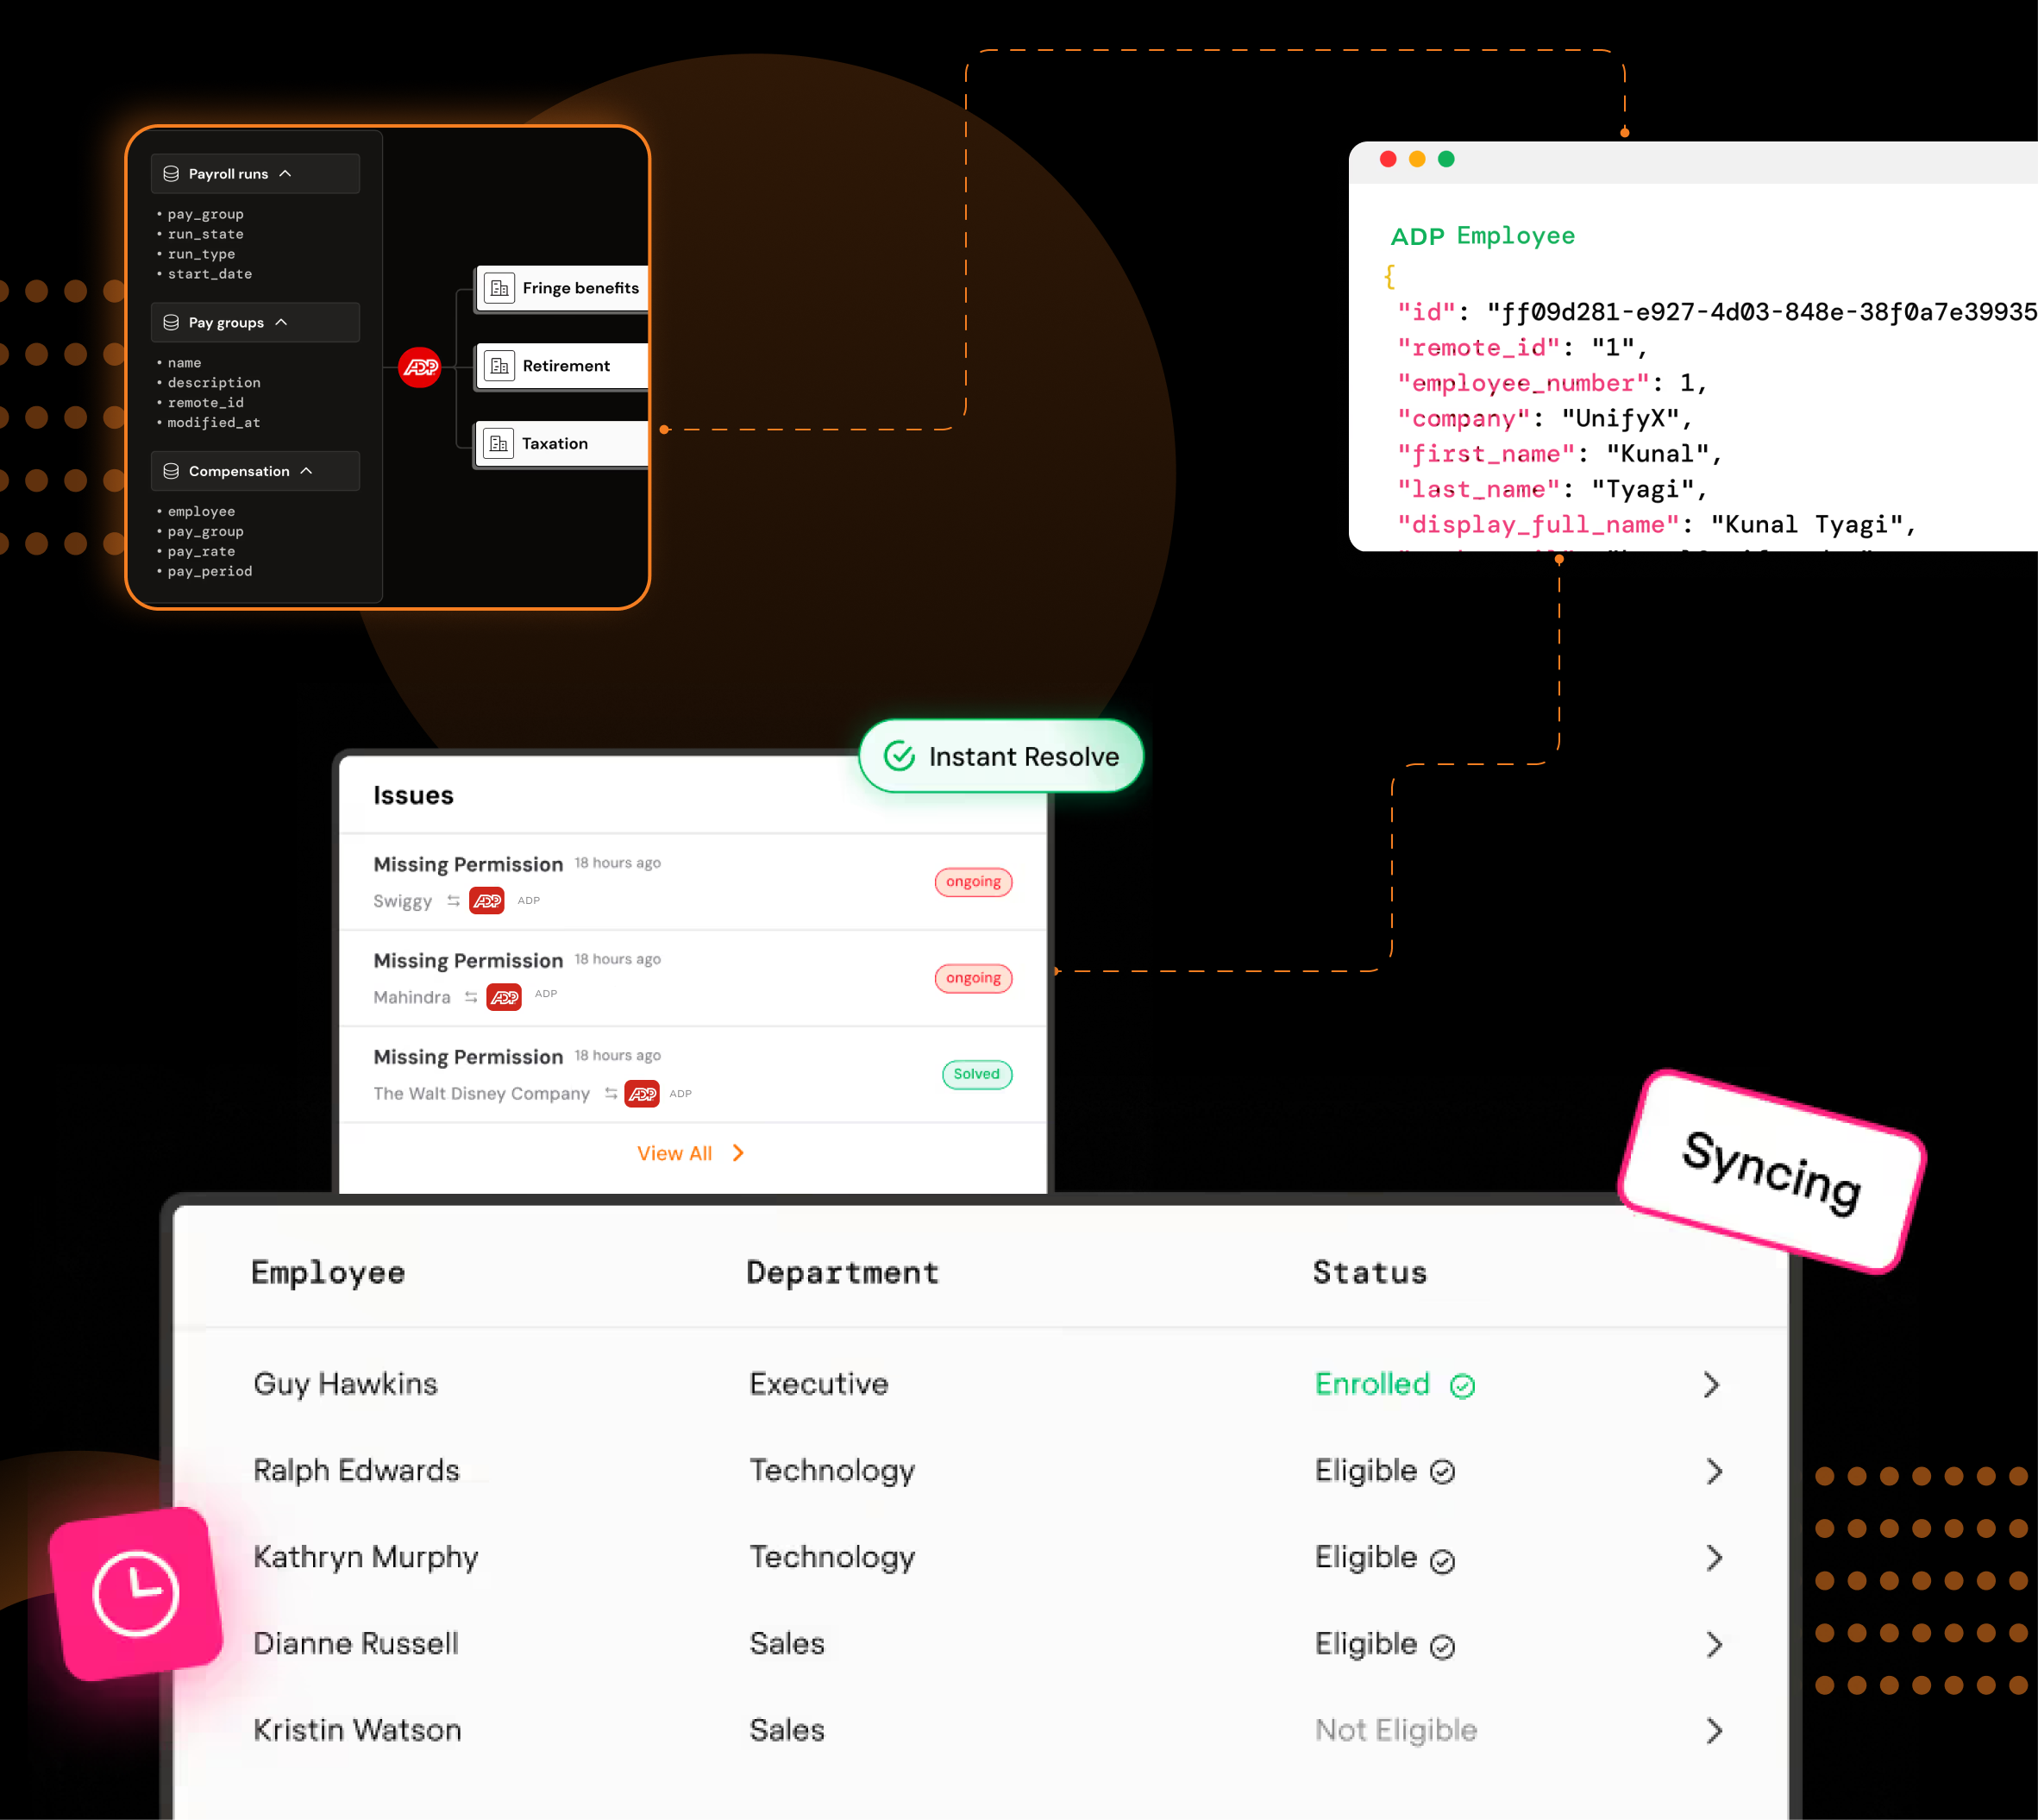Click the Syncing label badge
Image resolution: width=2038 pixels, height=1820 pixels.
[x=1771, y=1171]
